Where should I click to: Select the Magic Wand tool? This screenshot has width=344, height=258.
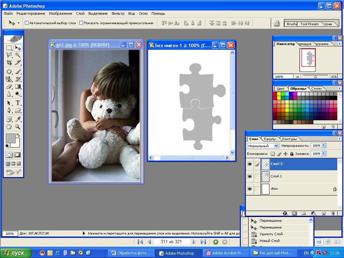[17, 55]
